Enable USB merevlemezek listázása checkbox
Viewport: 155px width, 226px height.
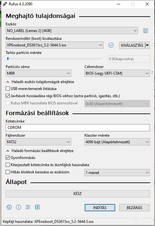click(8, 89)
